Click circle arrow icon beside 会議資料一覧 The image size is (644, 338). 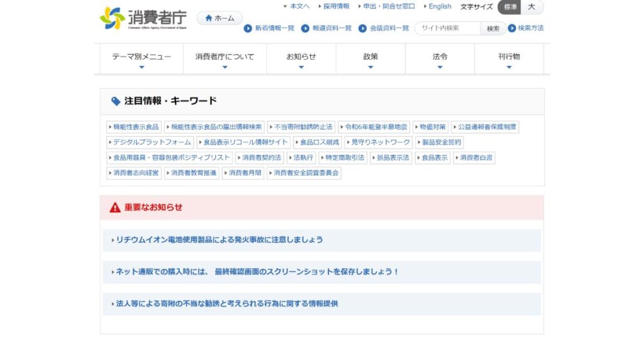pyautogui.click(x=362, y=28)
